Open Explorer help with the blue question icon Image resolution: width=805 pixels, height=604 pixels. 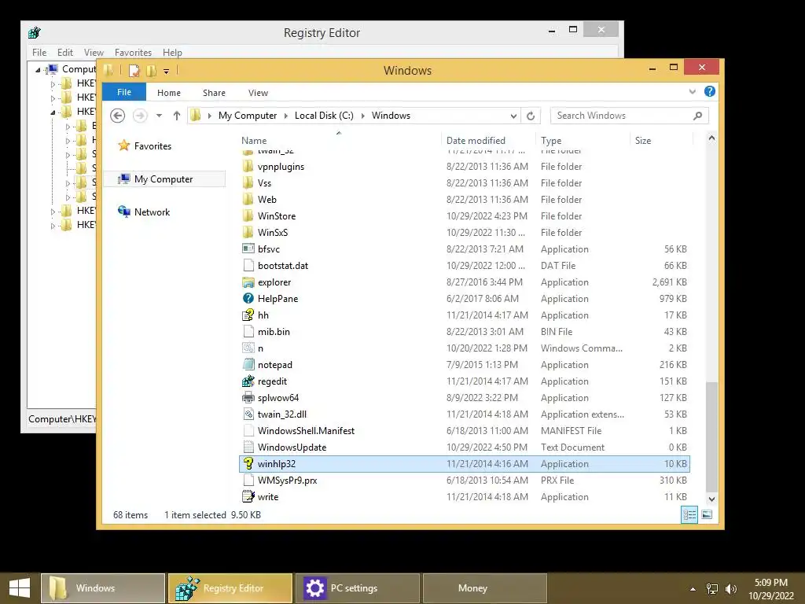pos(710,91)
